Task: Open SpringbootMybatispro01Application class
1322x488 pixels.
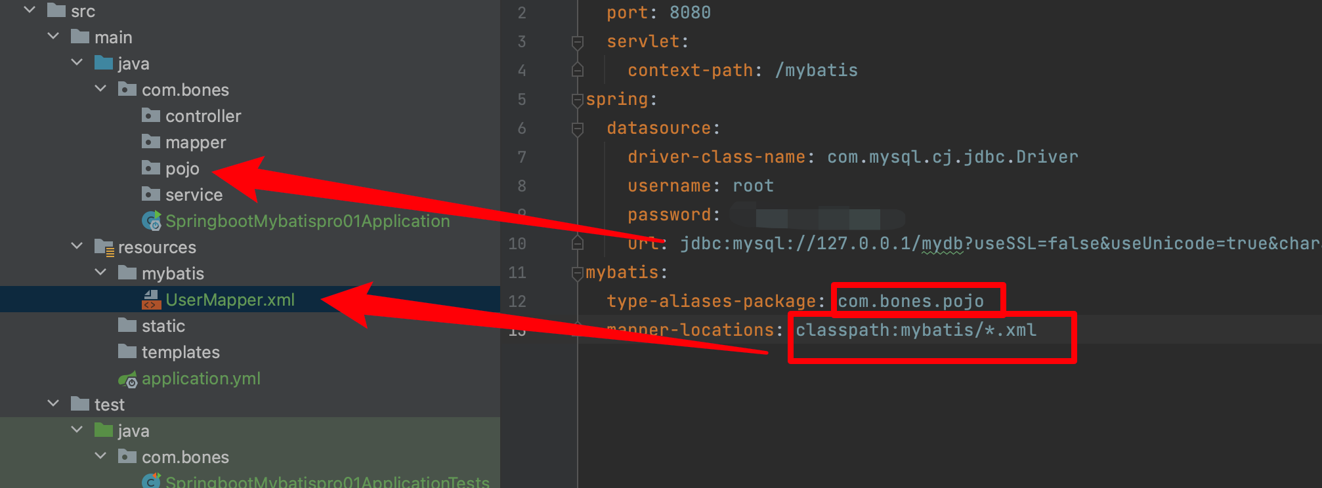Action: tap(308, 221)
